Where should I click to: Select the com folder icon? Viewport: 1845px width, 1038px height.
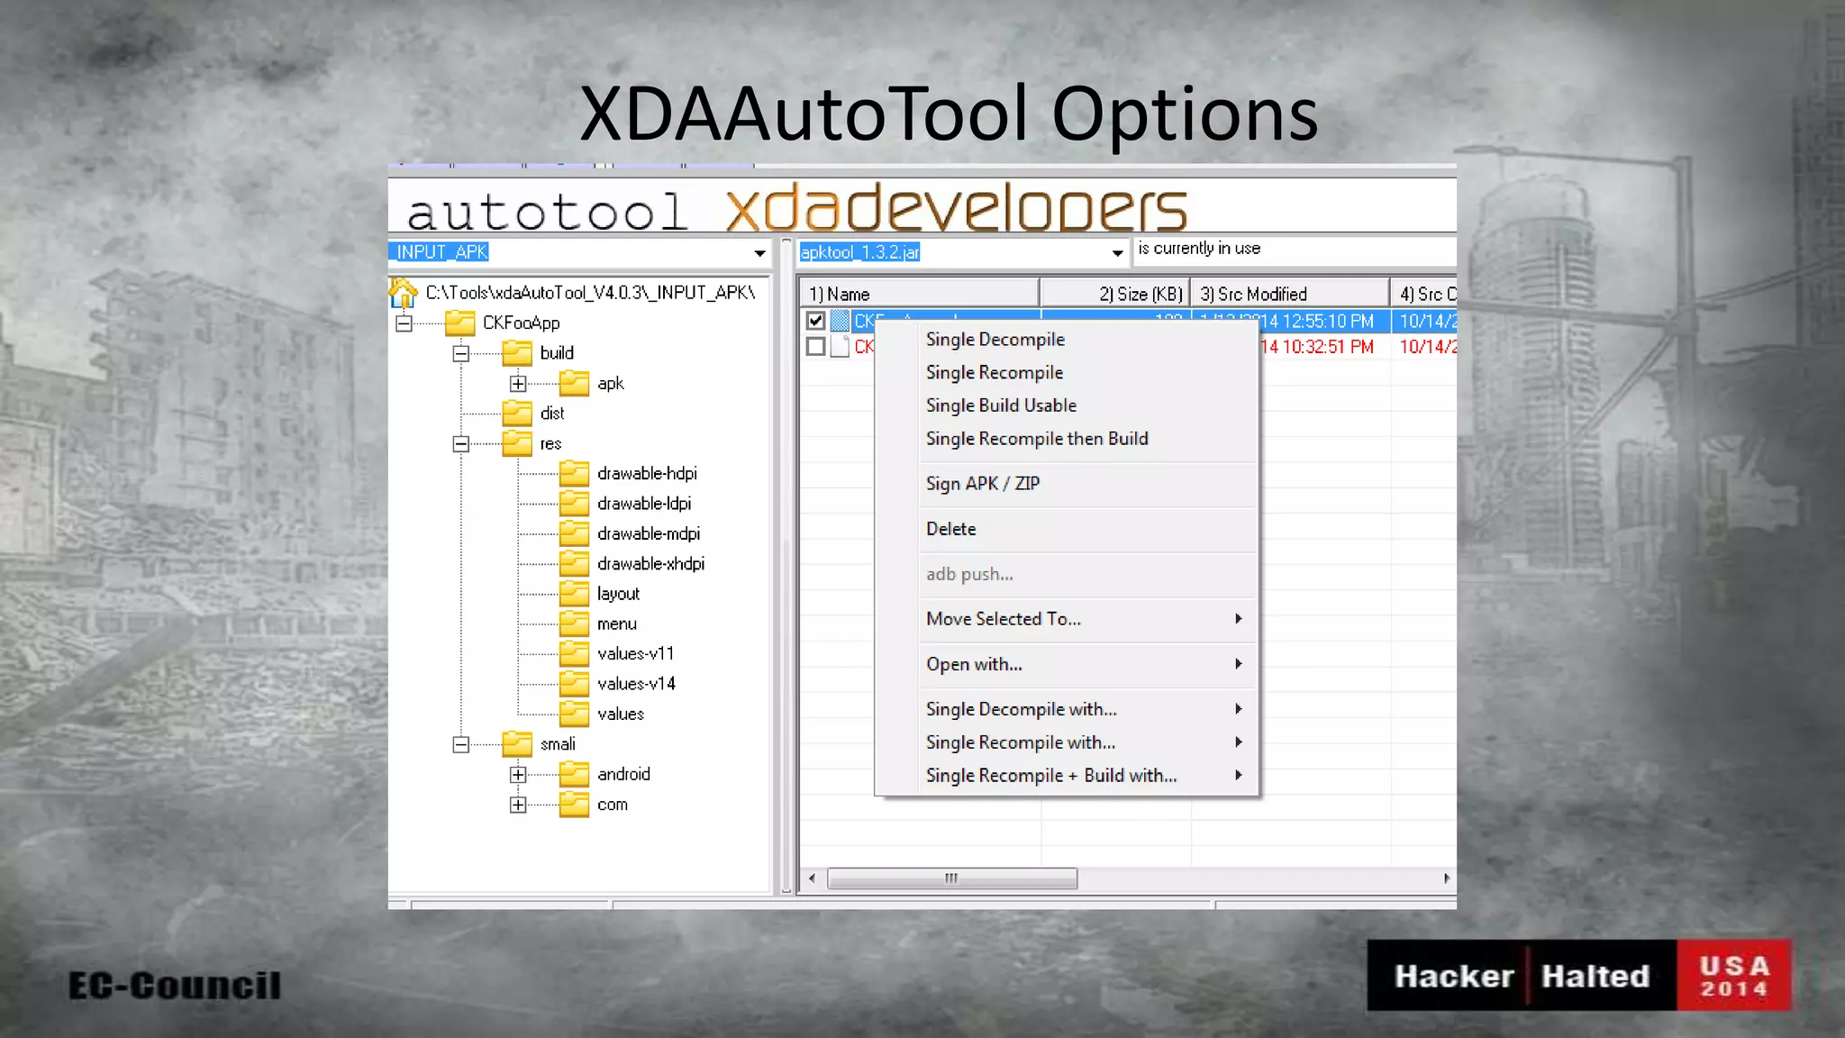[x=574, y=805]
